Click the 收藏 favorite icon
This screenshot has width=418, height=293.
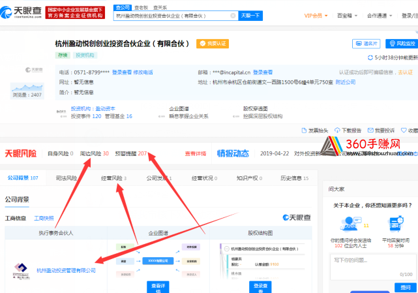pos(404,131)
